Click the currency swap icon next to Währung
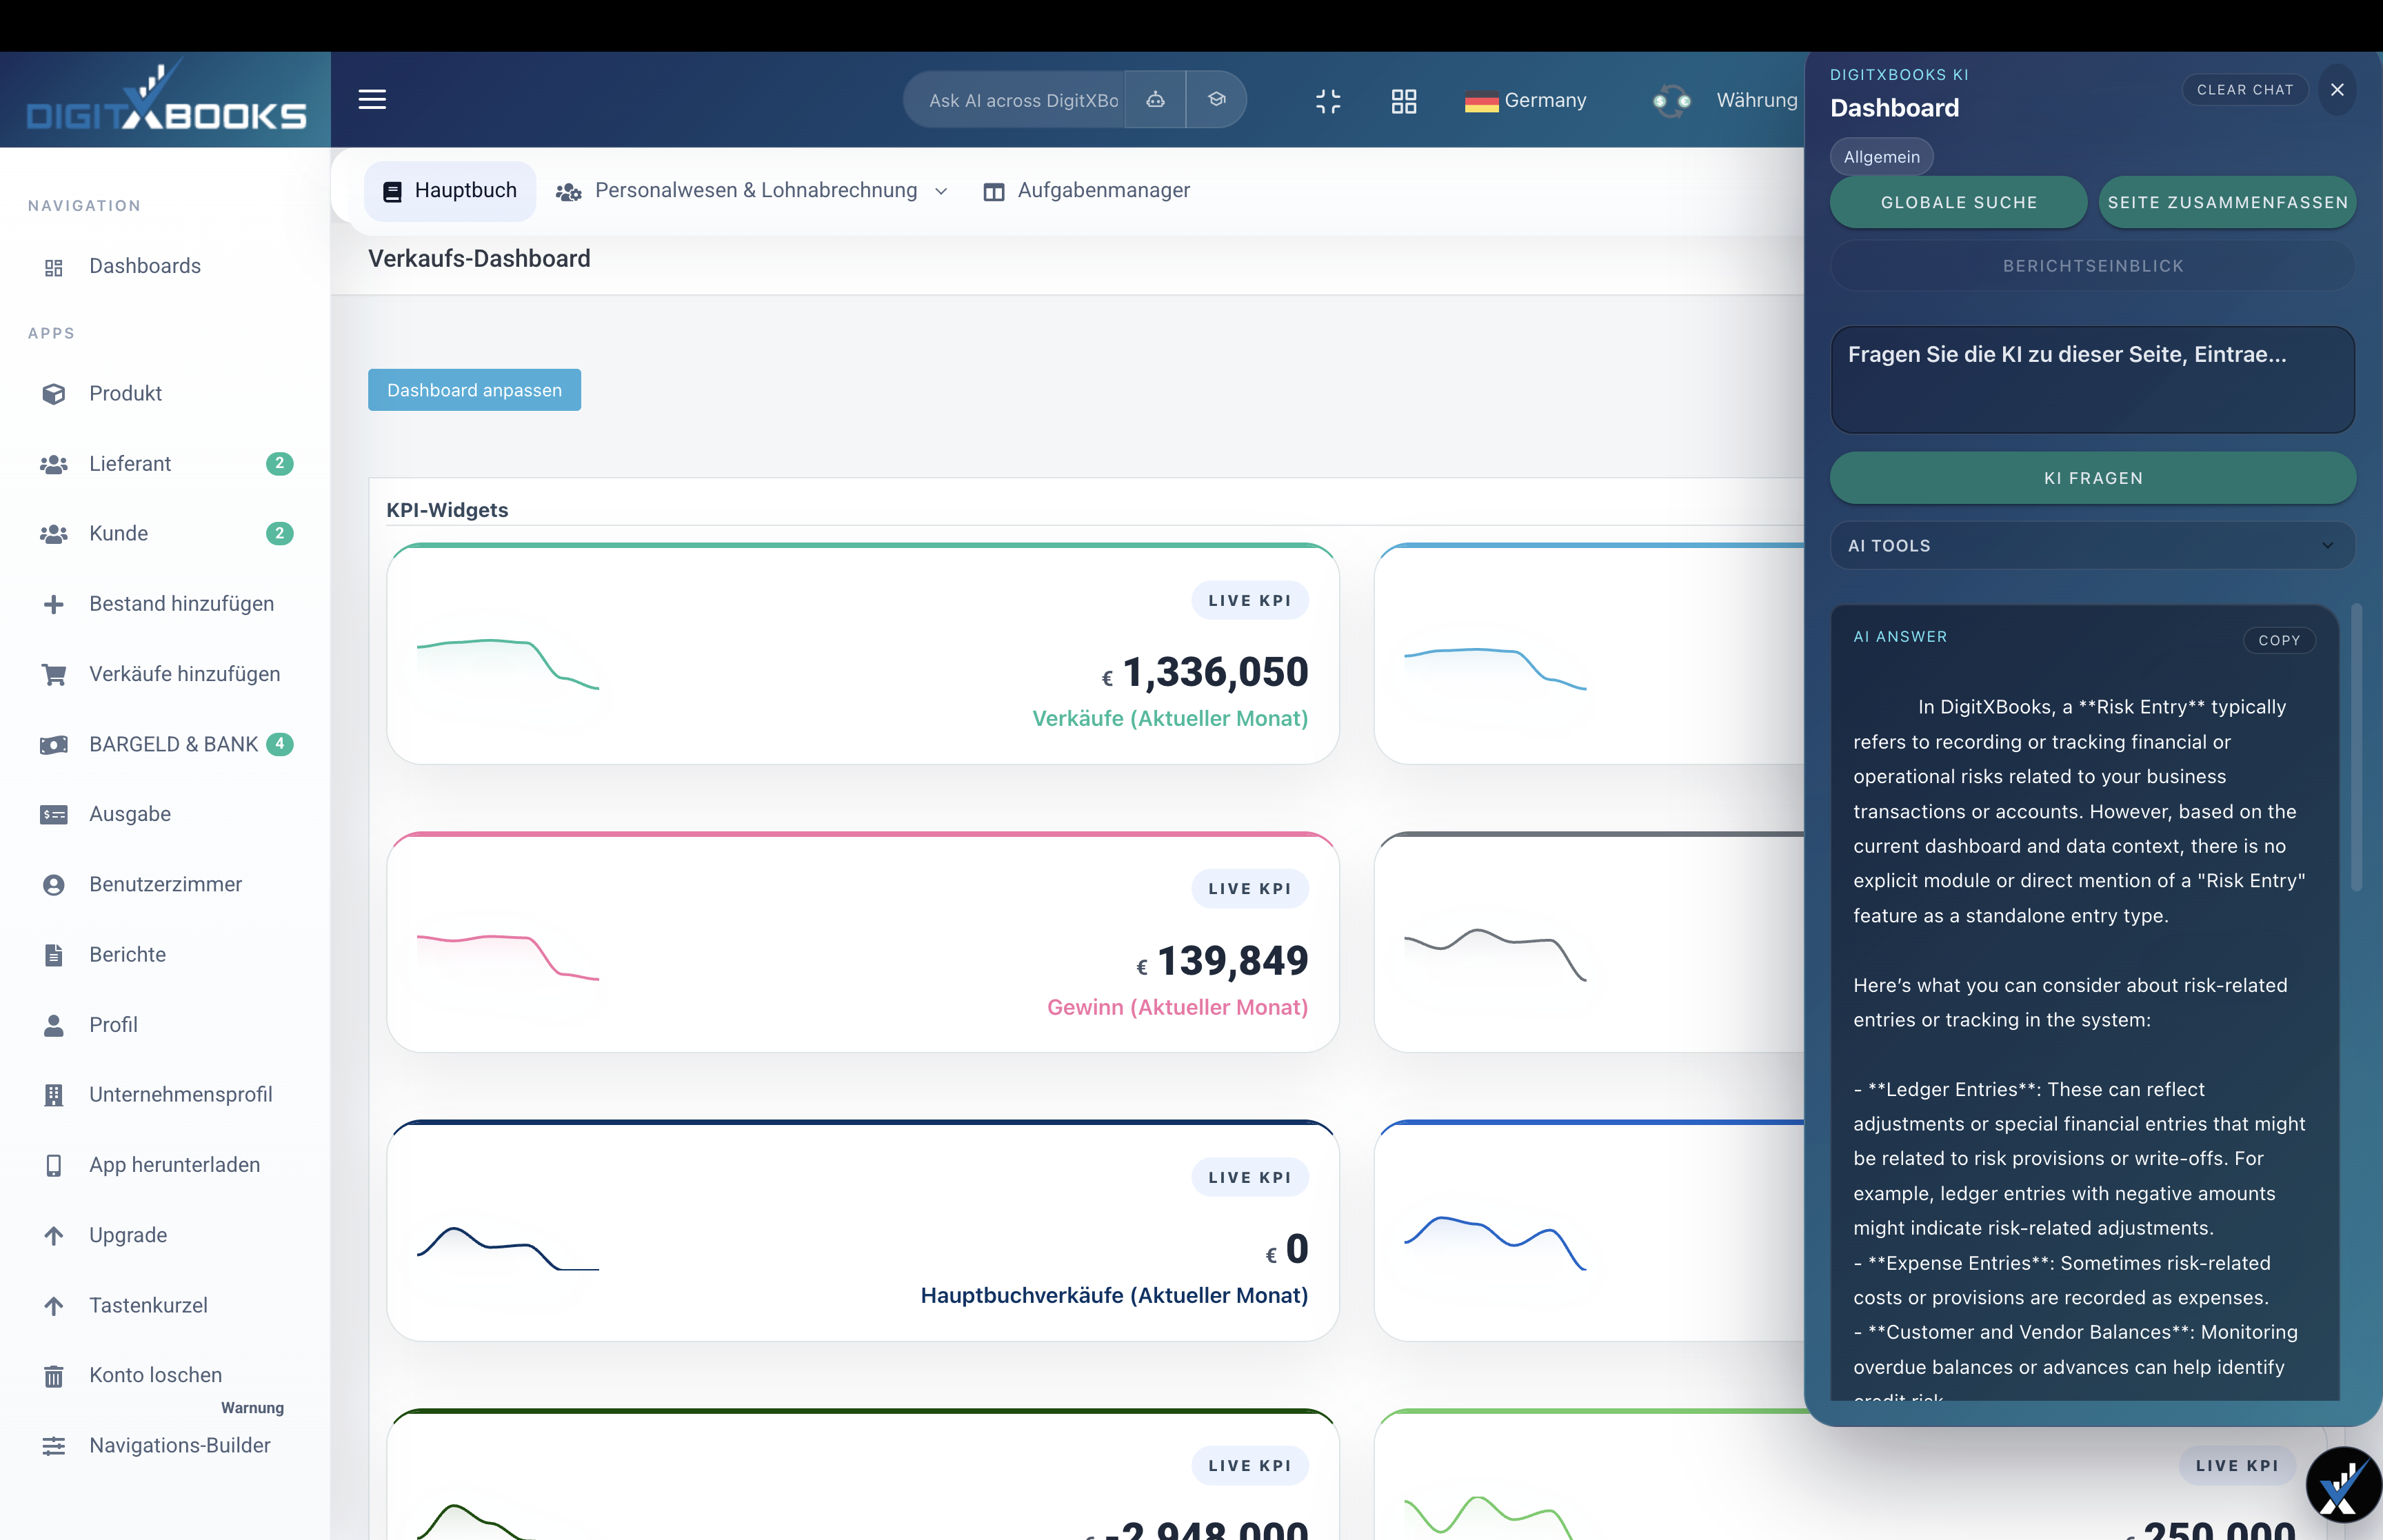 tap(1672, 100)
